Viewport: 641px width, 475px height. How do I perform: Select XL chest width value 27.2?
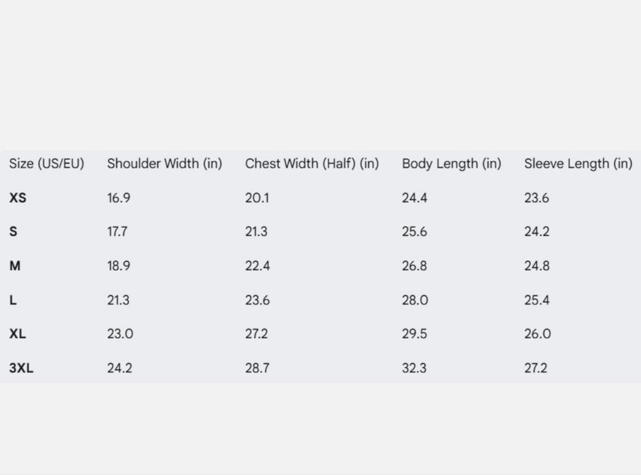256,334
